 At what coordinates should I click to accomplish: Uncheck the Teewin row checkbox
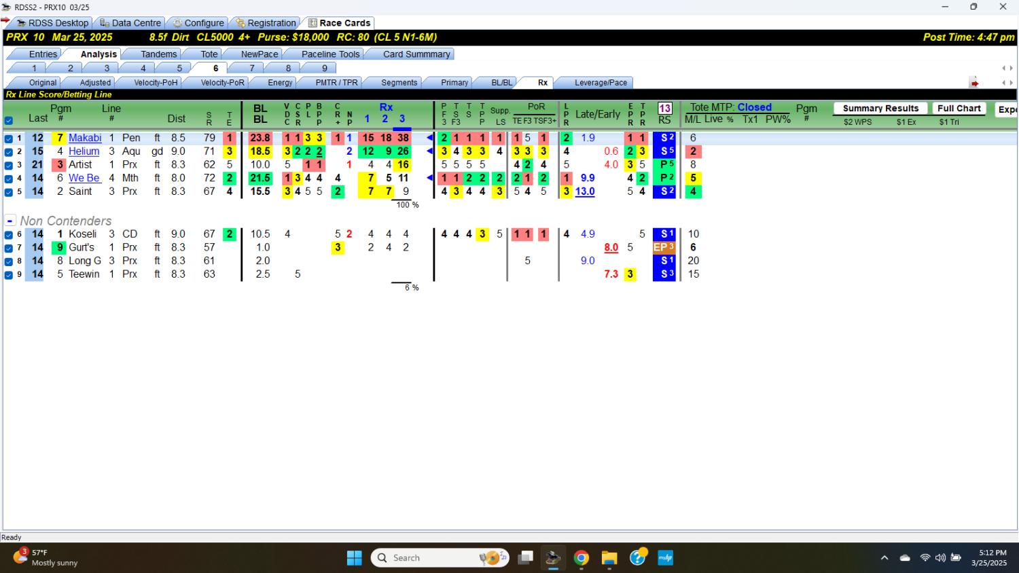coord(9,275)
